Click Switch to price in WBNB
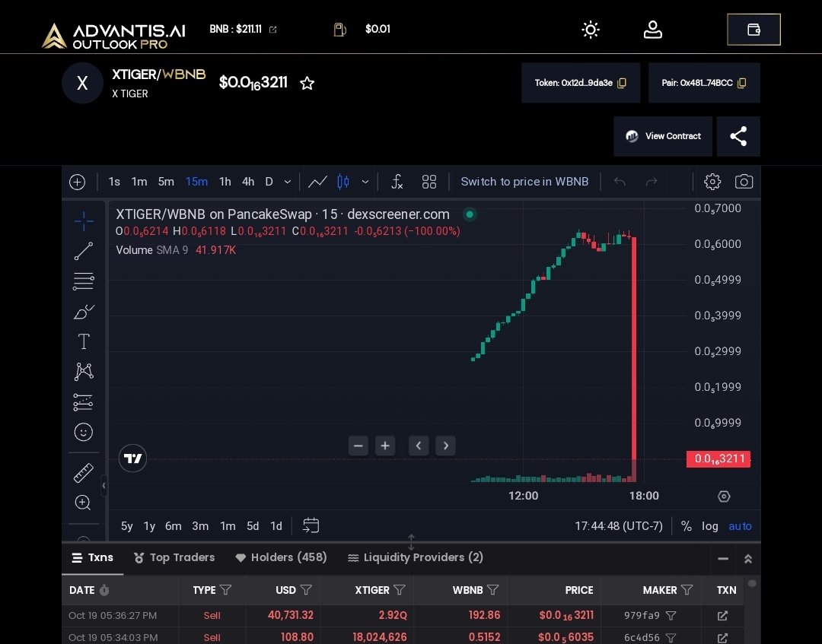Screen dimensions: 822x644 524,182
